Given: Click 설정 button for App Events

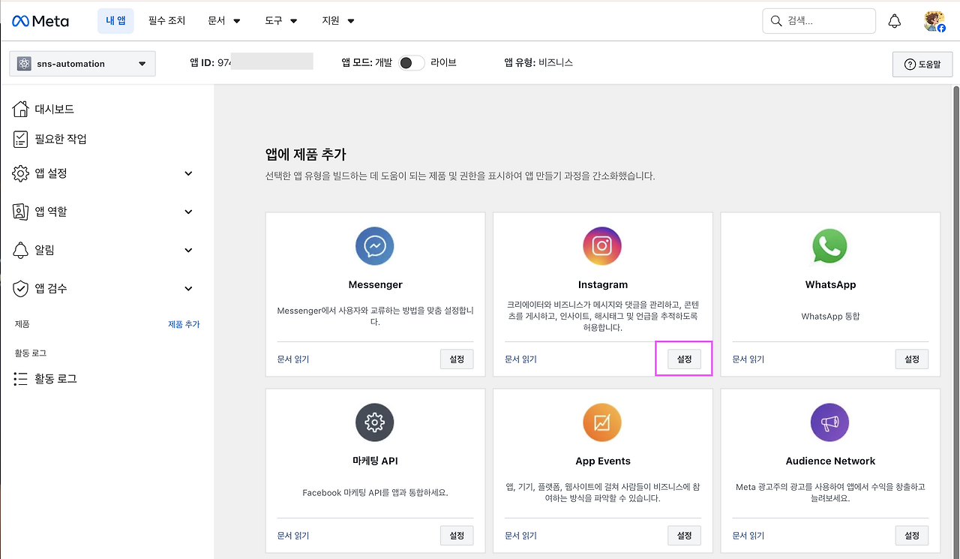Looking at the screenshot, I should [x=684, y=536].
